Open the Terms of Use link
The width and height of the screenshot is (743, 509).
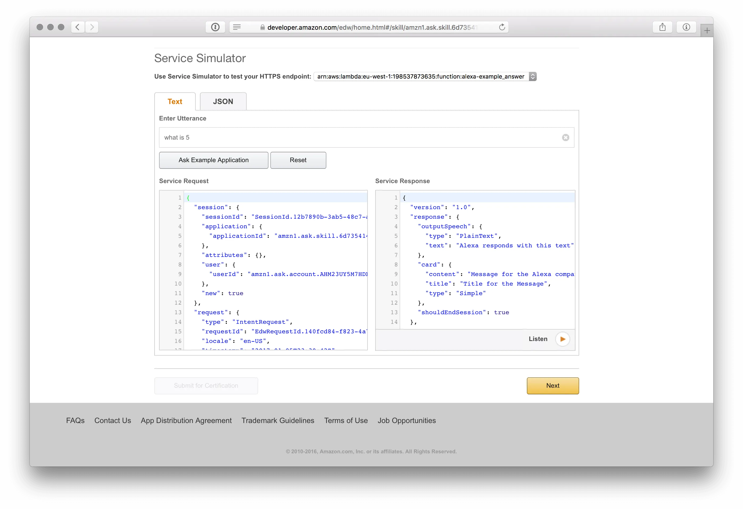coord(345,420)
